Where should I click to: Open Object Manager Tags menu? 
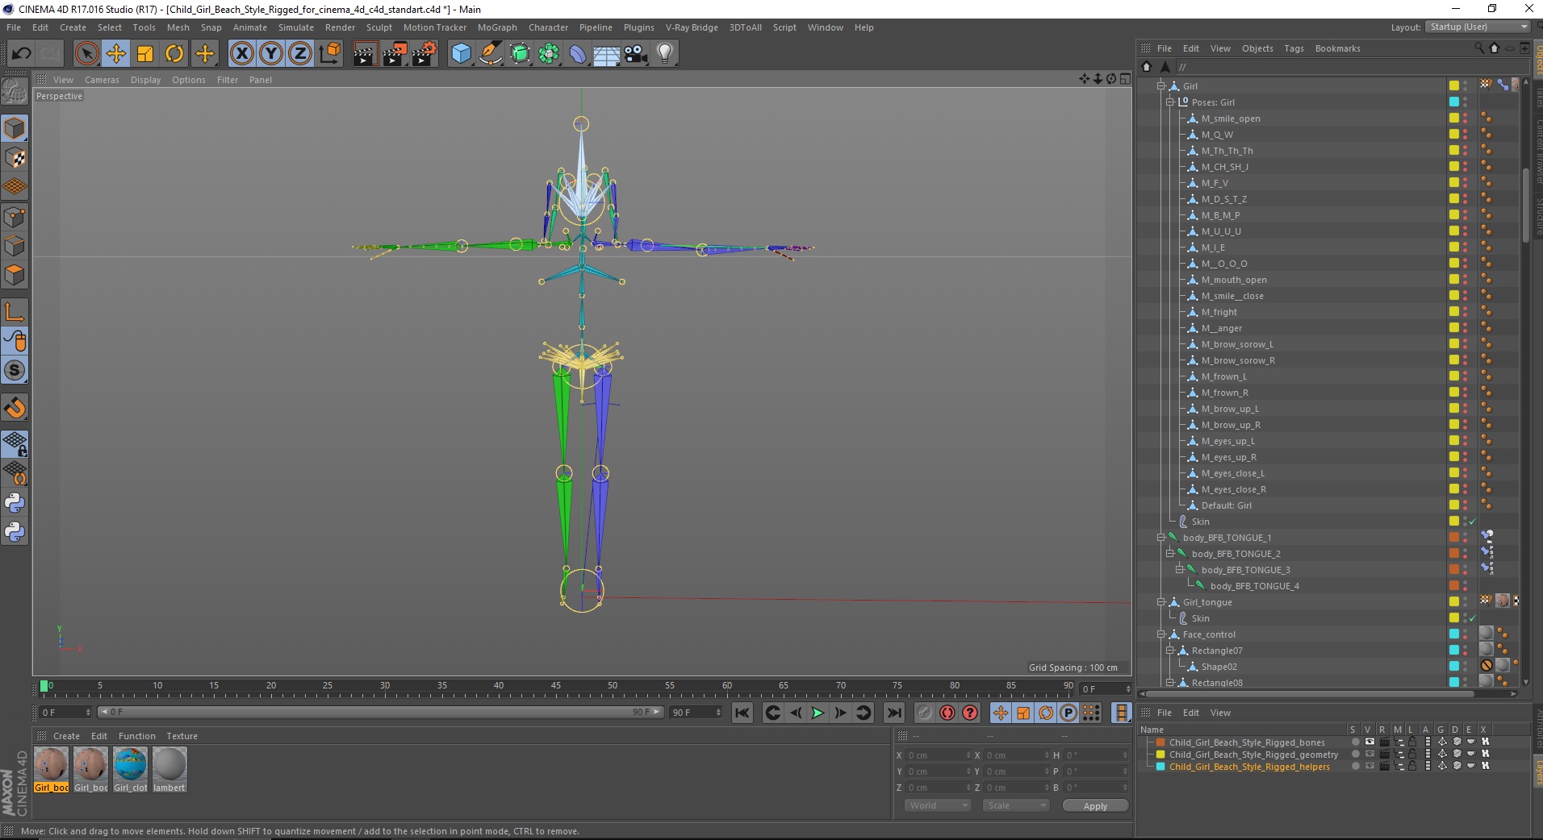(x=1294, y=48)
